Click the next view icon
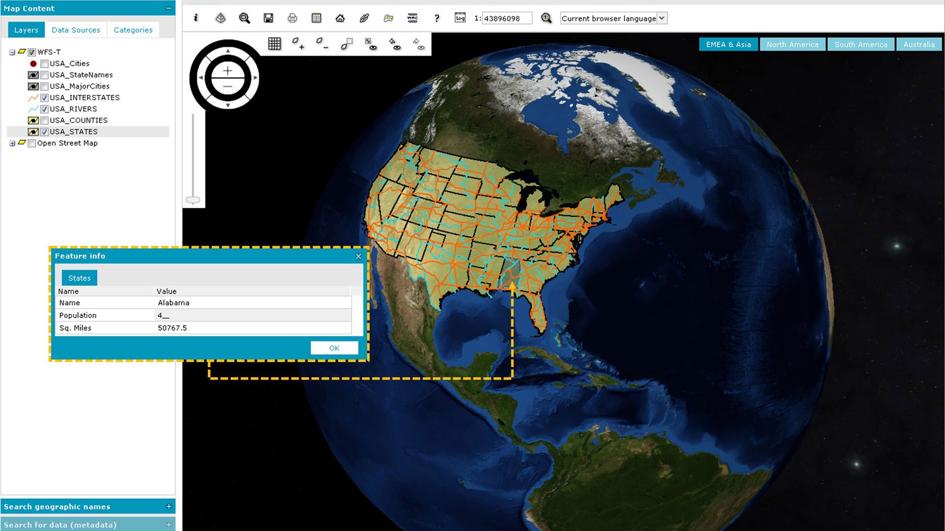Image resolution: width=945 pixels, height=531 pixels. pos(419,44)
